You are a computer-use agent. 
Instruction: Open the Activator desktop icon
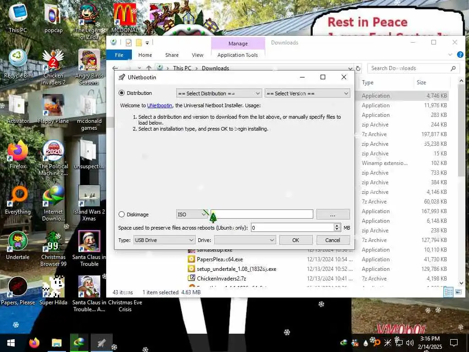tap(18, 109)
